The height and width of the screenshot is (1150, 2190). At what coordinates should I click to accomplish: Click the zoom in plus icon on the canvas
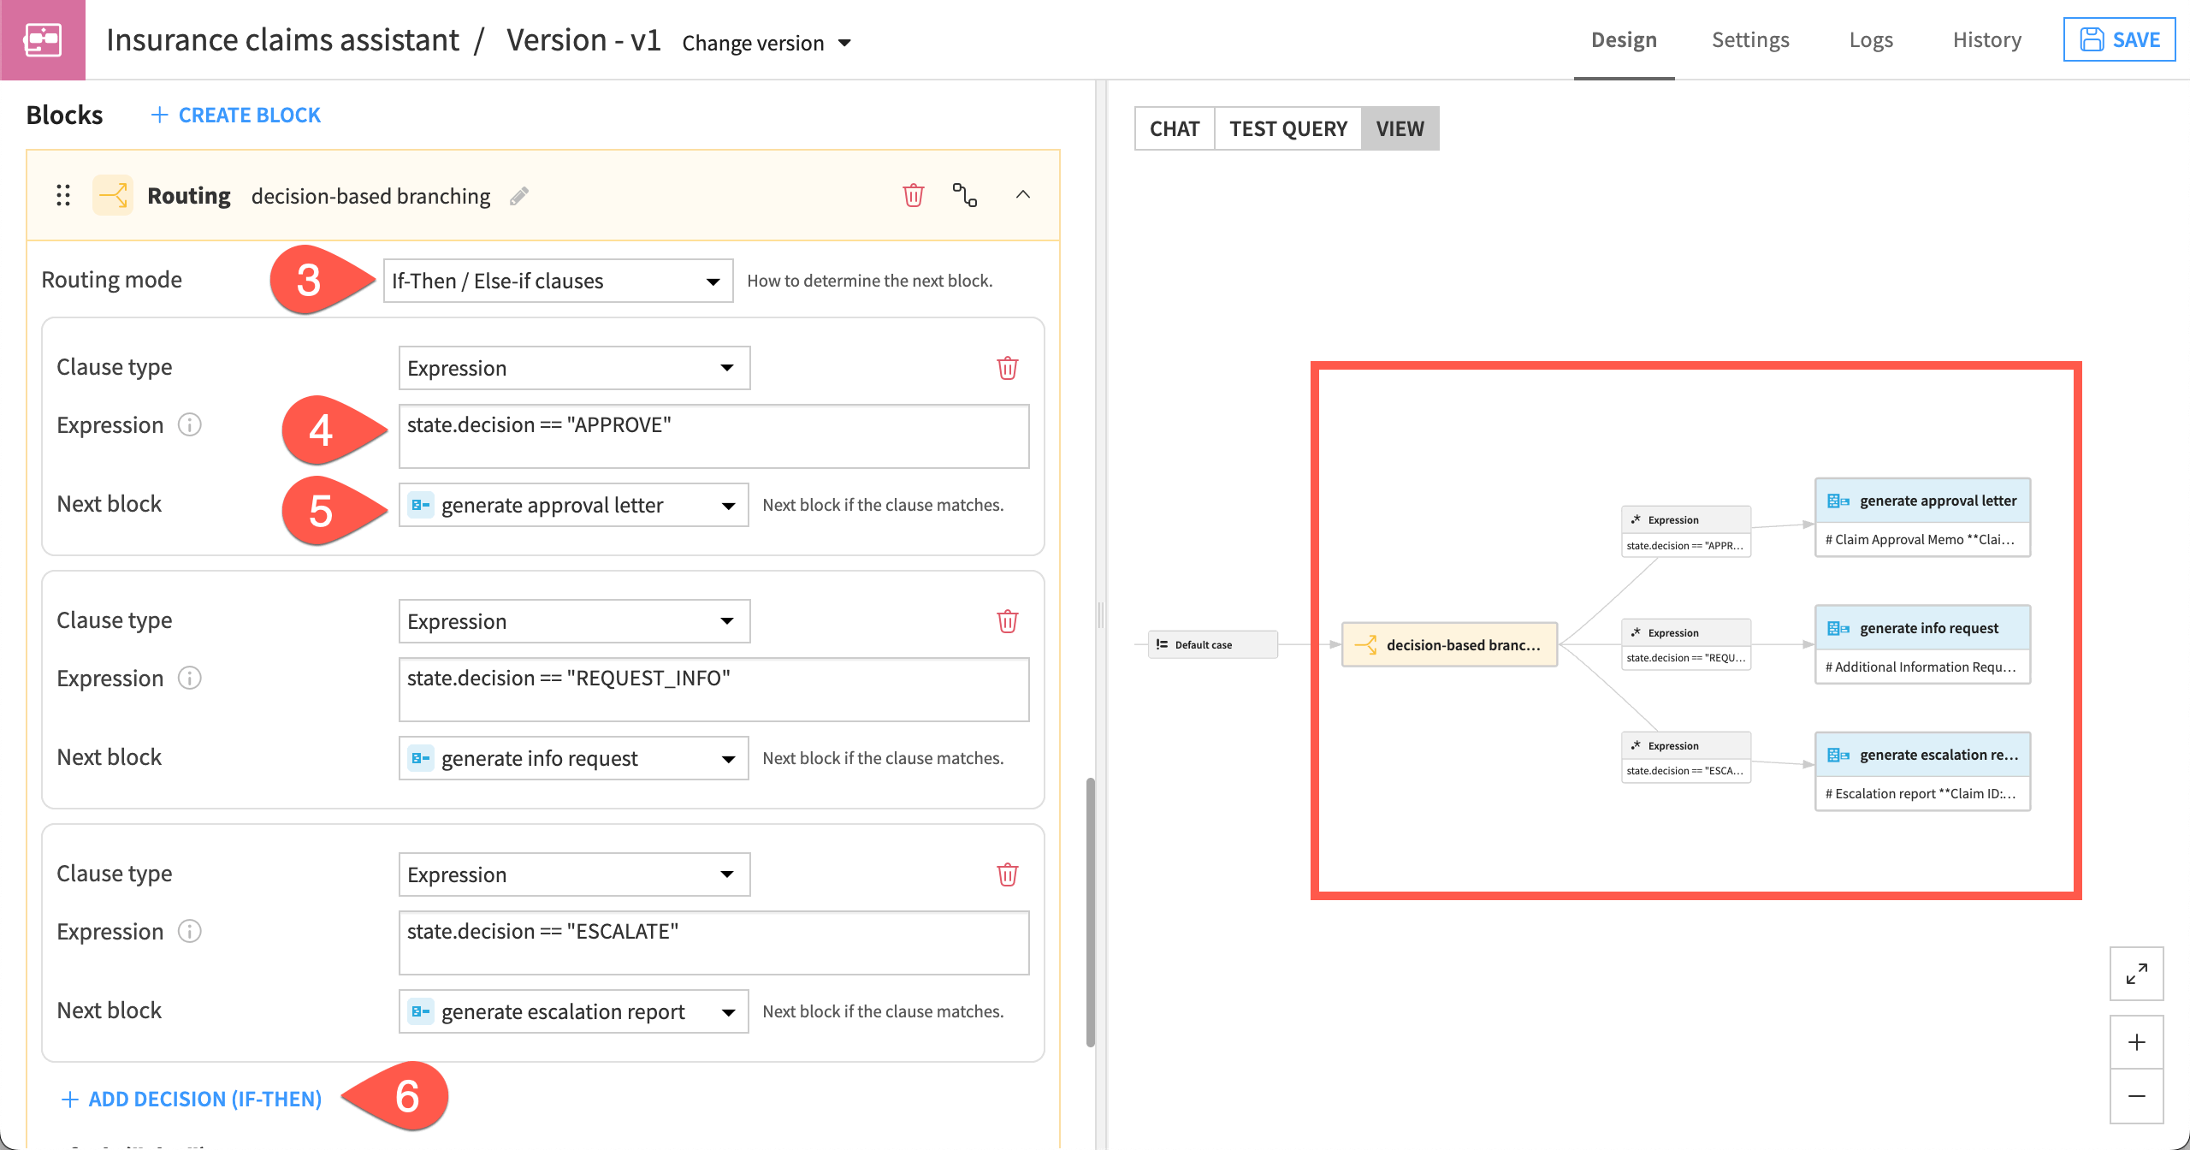(x=2136, y=1042)
